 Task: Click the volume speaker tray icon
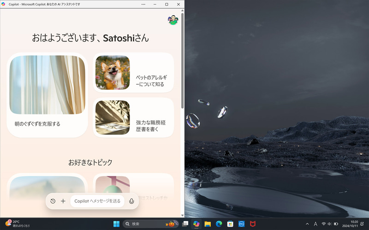point(330,224)
